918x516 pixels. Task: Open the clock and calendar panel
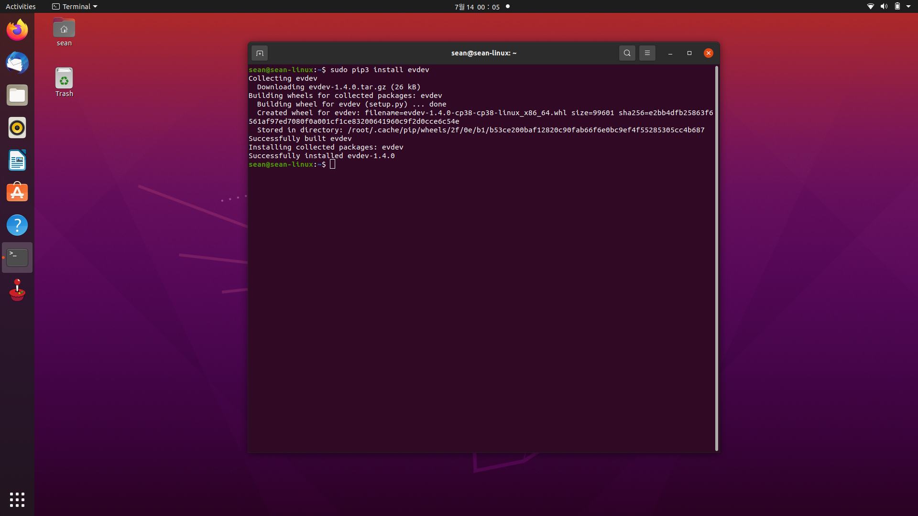click(477, 7)
